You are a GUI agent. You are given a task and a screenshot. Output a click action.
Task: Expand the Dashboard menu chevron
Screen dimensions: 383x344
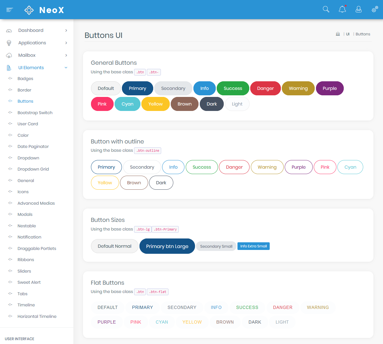pyautogui.click(x=66, y=31)
